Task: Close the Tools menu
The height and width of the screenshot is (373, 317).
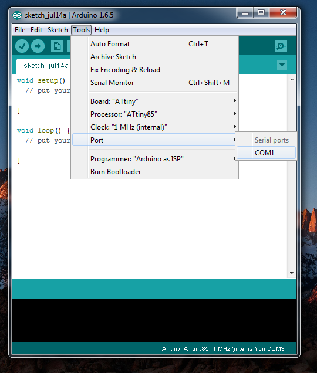Action: (81, 30)
